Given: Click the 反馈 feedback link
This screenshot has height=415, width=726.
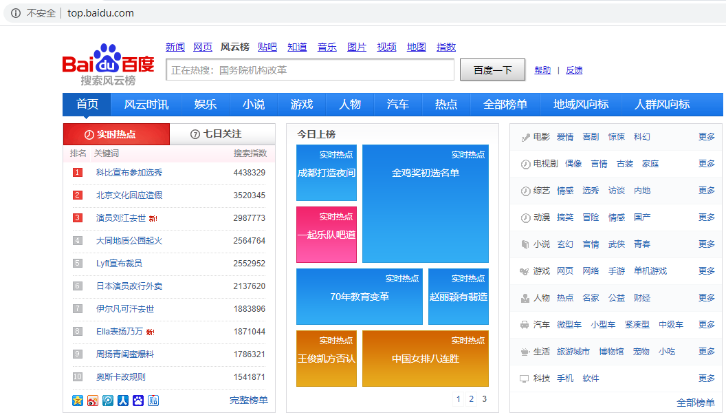Looking at the screenshot, I should tap(574, 70).
